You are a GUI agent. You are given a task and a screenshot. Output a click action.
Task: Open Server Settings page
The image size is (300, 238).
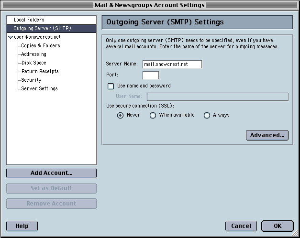coord(39,88)
